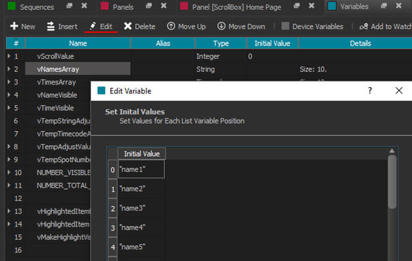Screen dimensions: 412x261
Task: Click the Name column header
Action: click(78, 43)
